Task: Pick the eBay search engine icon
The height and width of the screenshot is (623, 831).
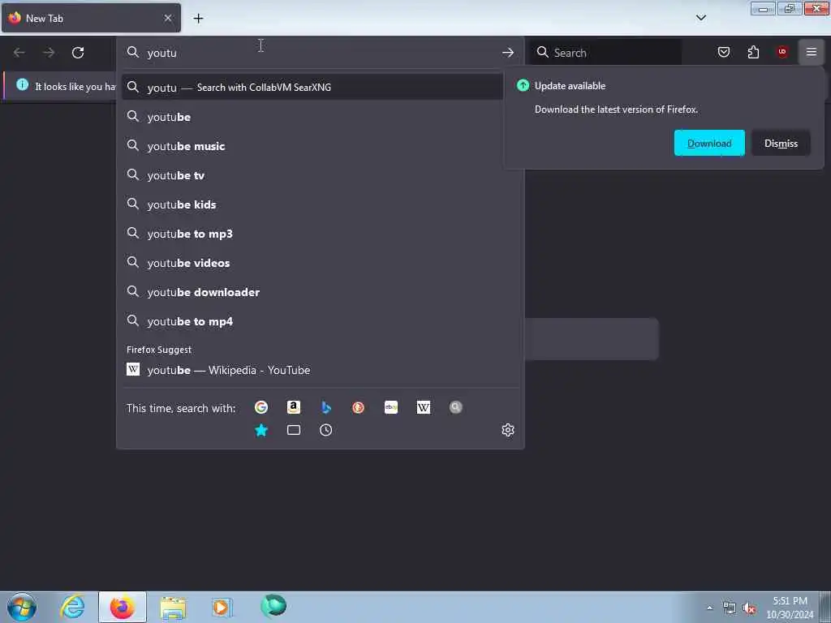Action: click(391, 407)
